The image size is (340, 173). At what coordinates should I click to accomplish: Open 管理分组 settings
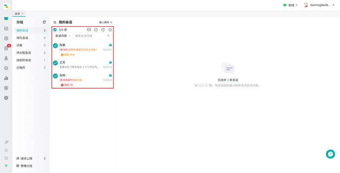24,166
